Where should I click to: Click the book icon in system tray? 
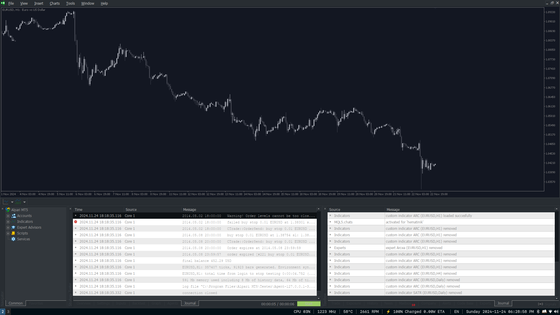(x=544, y=311)
